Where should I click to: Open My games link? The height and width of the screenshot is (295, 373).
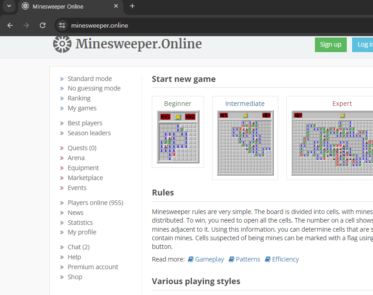point(82,108)
